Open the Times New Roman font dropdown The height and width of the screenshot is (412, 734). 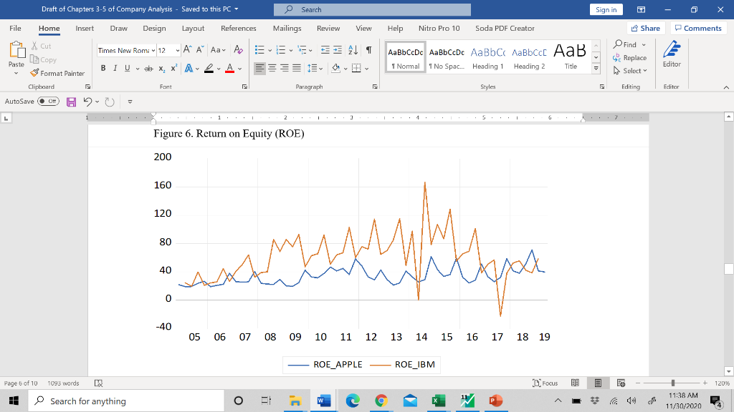point(153,50)
